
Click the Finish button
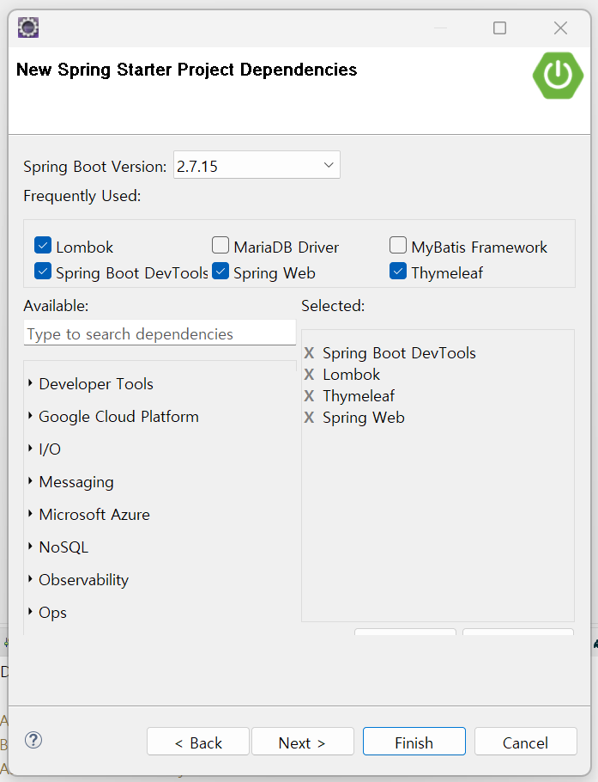coord(414,742)
